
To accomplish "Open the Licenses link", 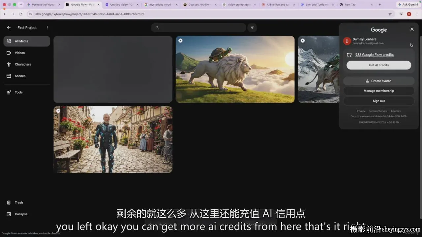I will [396, 111].
